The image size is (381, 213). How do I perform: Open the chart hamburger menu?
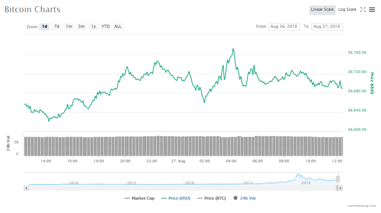click(x=372, y=10)
